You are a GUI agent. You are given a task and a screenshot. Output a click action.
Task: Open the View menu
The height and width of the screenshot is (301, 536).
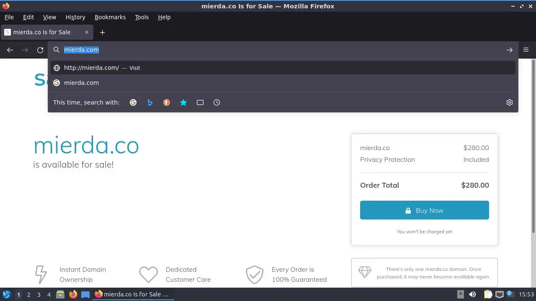pyautogui.click(x=49, y=17)
